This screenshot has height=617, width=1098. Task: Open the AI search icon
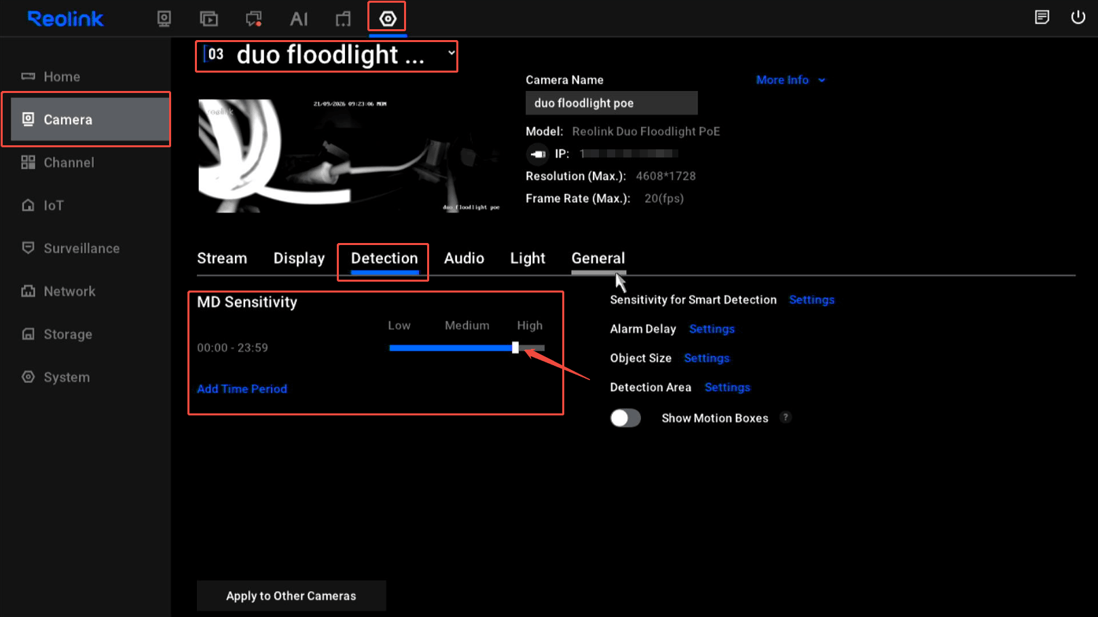tap(299, 18)
